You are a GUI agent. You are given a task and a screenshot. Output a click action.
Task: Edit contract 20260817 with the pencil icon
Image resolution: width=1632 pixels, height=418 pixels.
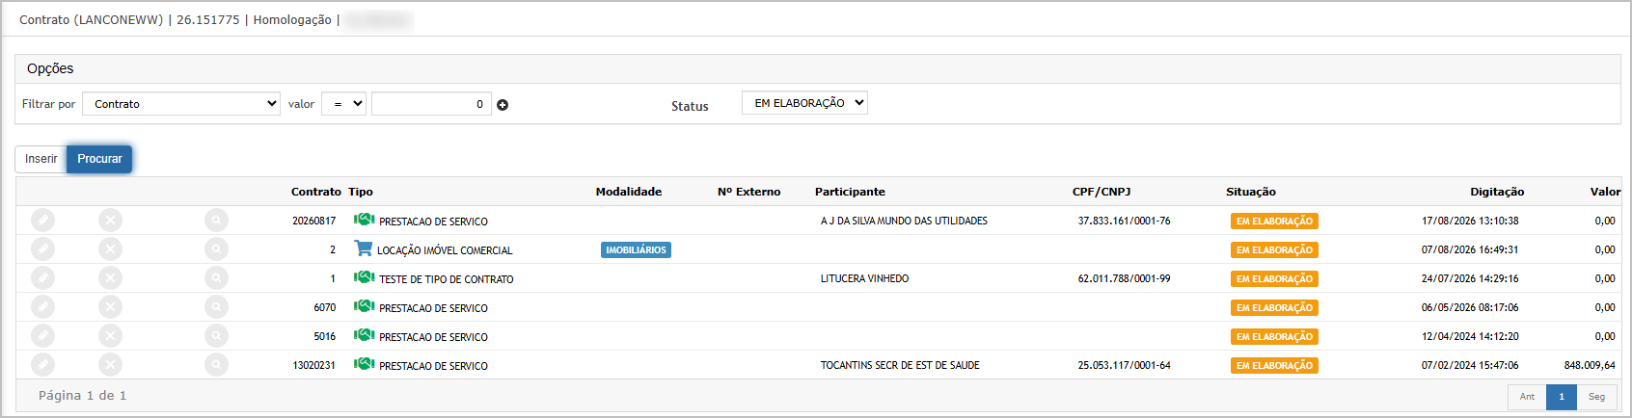[x=42, y=221]
